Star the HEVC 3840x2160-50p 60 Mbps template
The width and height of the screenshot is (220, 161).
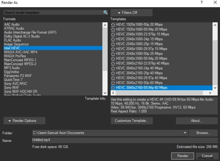113,83
